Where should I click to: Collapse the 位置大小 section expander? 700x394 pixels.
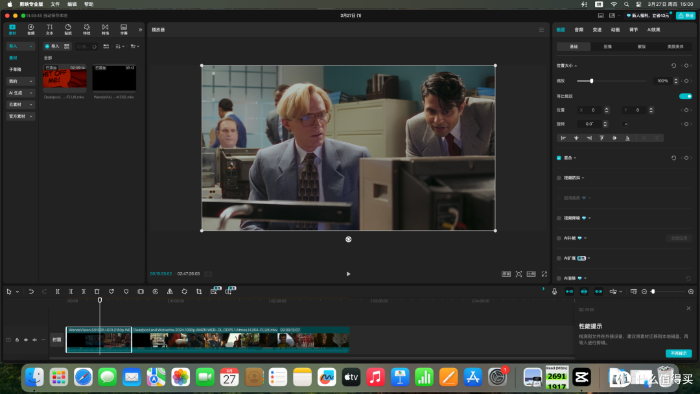point(576,65)
